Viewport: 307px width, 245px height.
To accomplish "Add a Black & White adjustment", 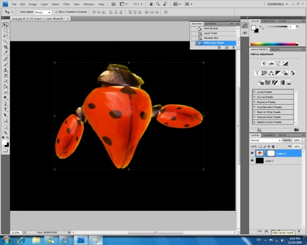I will tap(278, 73).
